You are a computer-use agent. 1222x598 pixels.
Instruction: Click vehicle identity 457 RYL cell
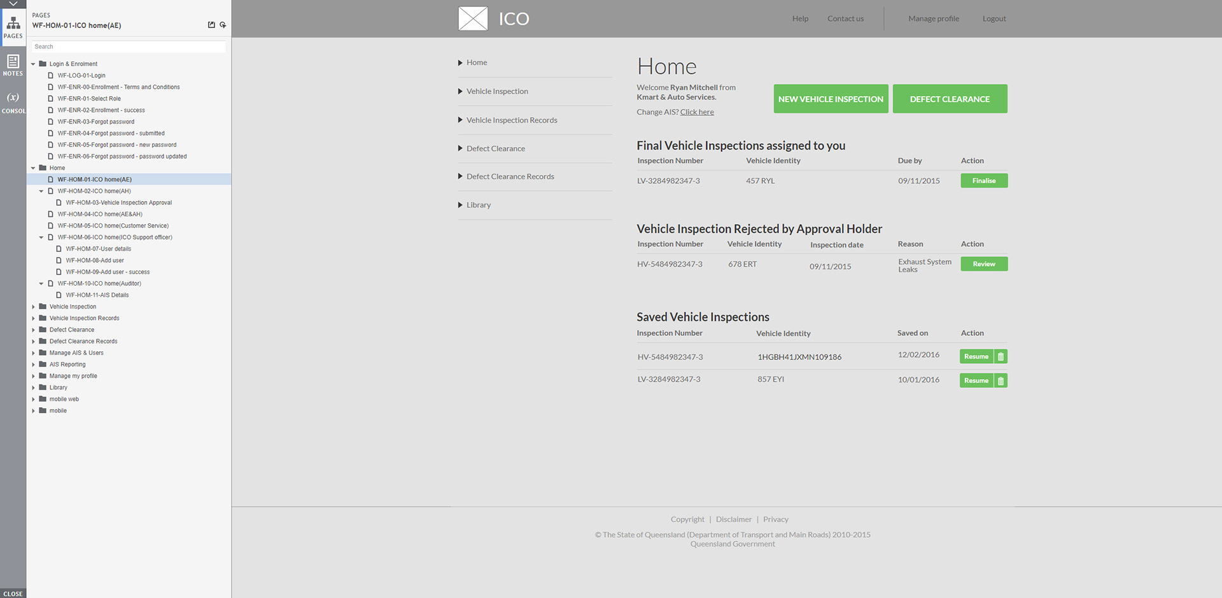[x=761, y=181]
